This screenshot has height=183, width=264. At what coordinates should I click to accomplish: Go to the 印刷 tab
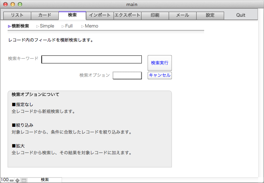(155, 15)
